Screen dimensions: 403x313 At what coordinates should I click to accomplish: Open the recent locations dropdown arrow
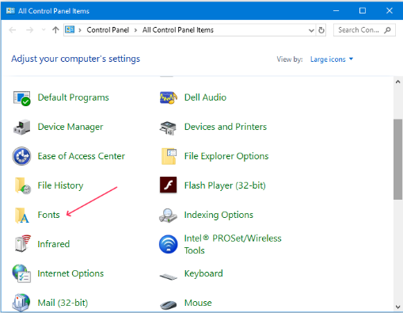(x=44, y=30)
